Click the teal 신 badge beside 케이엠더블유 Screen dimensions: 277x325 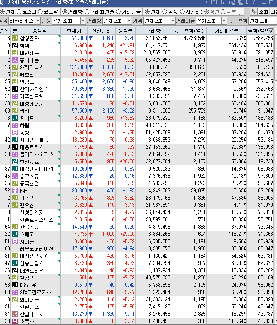coord(15,140)
